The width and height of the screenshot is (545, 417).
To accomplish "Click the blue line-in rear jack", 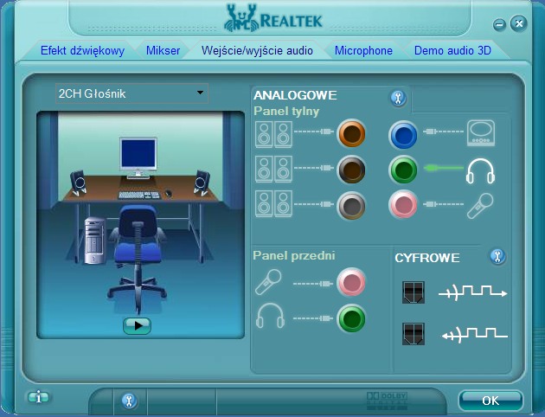I will (x=403, y=135).
